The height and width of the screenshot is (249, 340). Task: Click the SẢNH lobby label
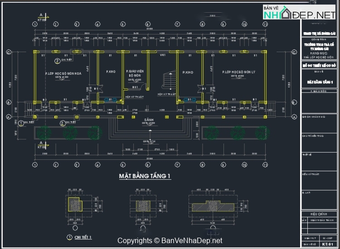click(x=149, y=120)
